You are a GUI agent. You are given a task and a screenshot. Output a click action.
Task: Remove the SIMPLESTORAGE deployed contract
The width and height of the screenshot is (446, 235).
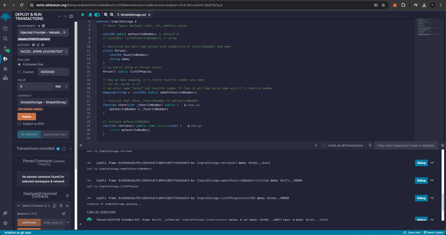pyautogui.click(x=67, y=206)
